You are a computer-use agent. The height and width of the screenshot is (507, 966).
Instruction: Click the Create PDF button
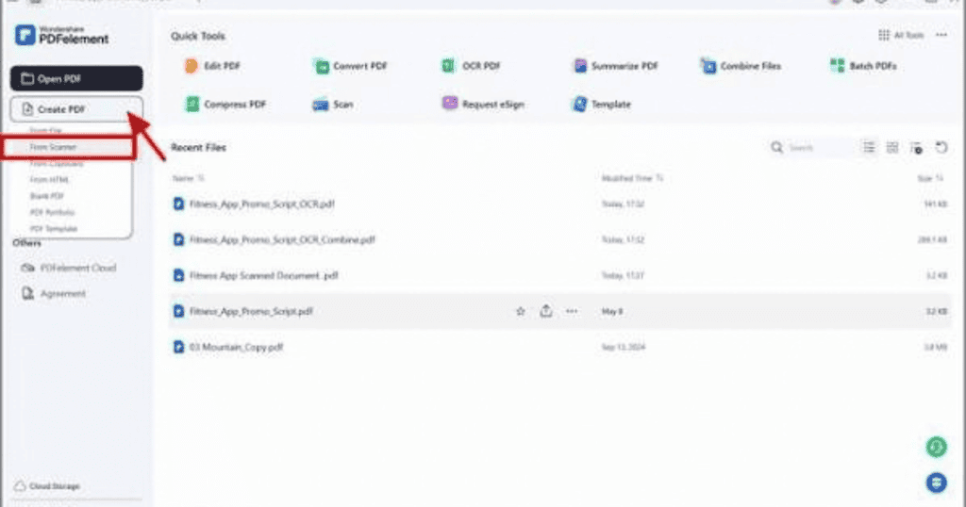[x=76, y=109]
